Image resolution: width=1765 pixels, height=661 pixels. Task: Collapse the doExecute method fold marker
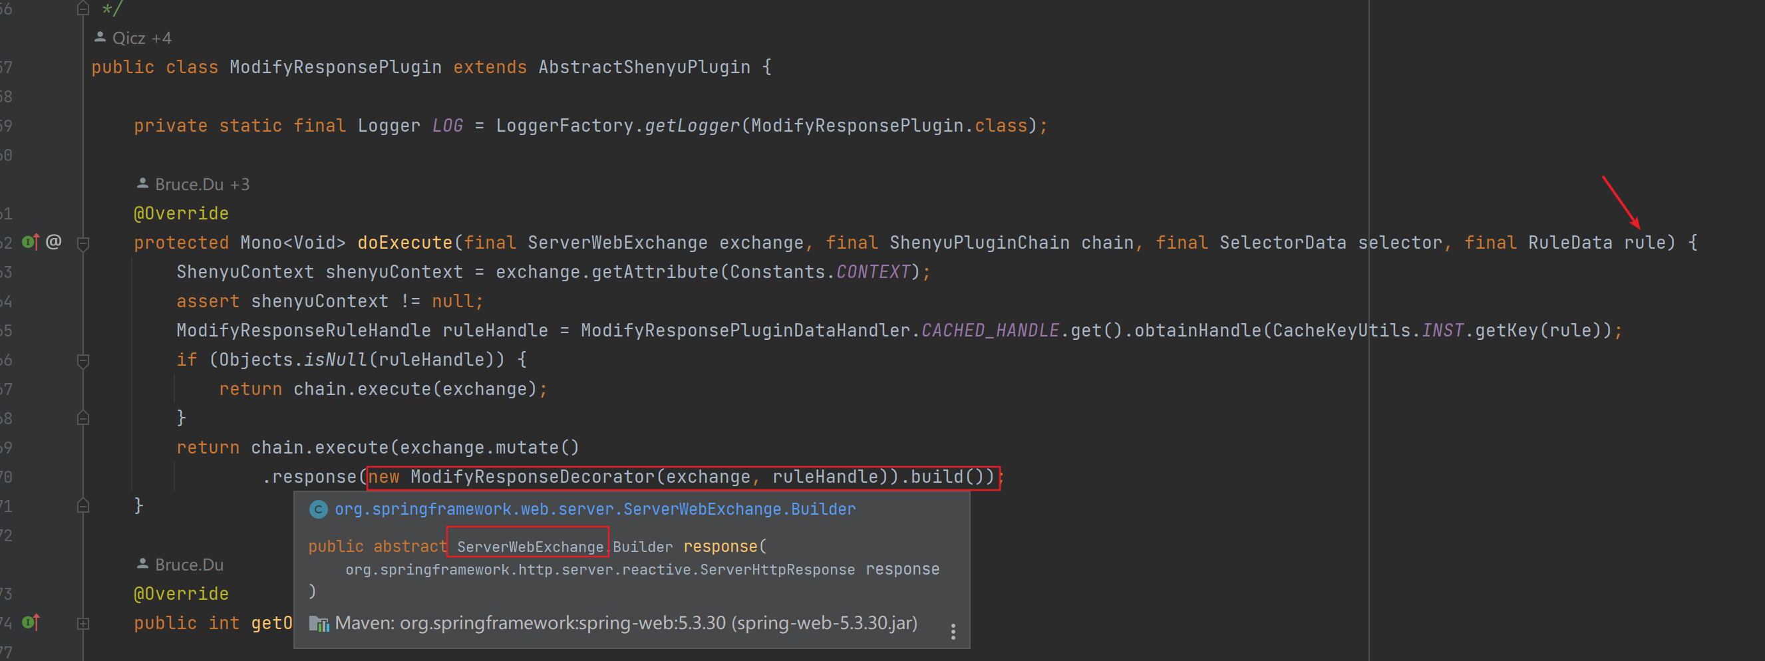pos(83,243)
